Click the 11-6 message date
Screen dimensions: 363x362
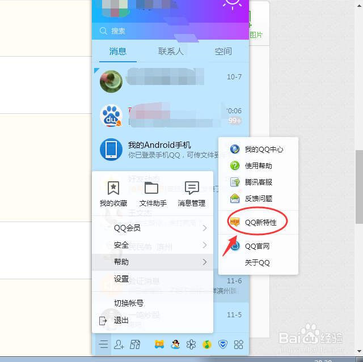234,281
